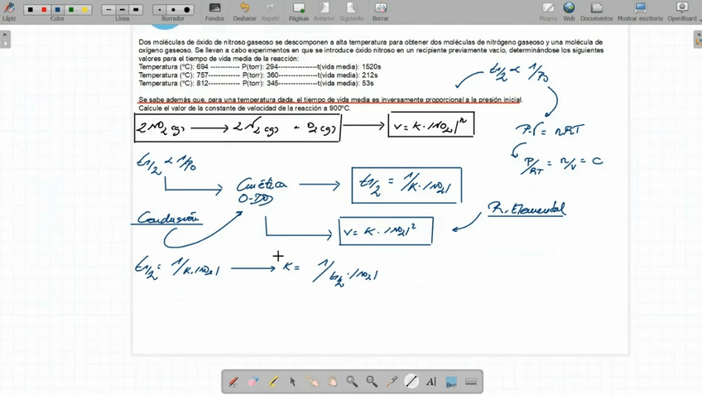Expand the right library panel tab
Image resolution: width=702 pixels, height=395 pixels.
[x=698, y=39]
